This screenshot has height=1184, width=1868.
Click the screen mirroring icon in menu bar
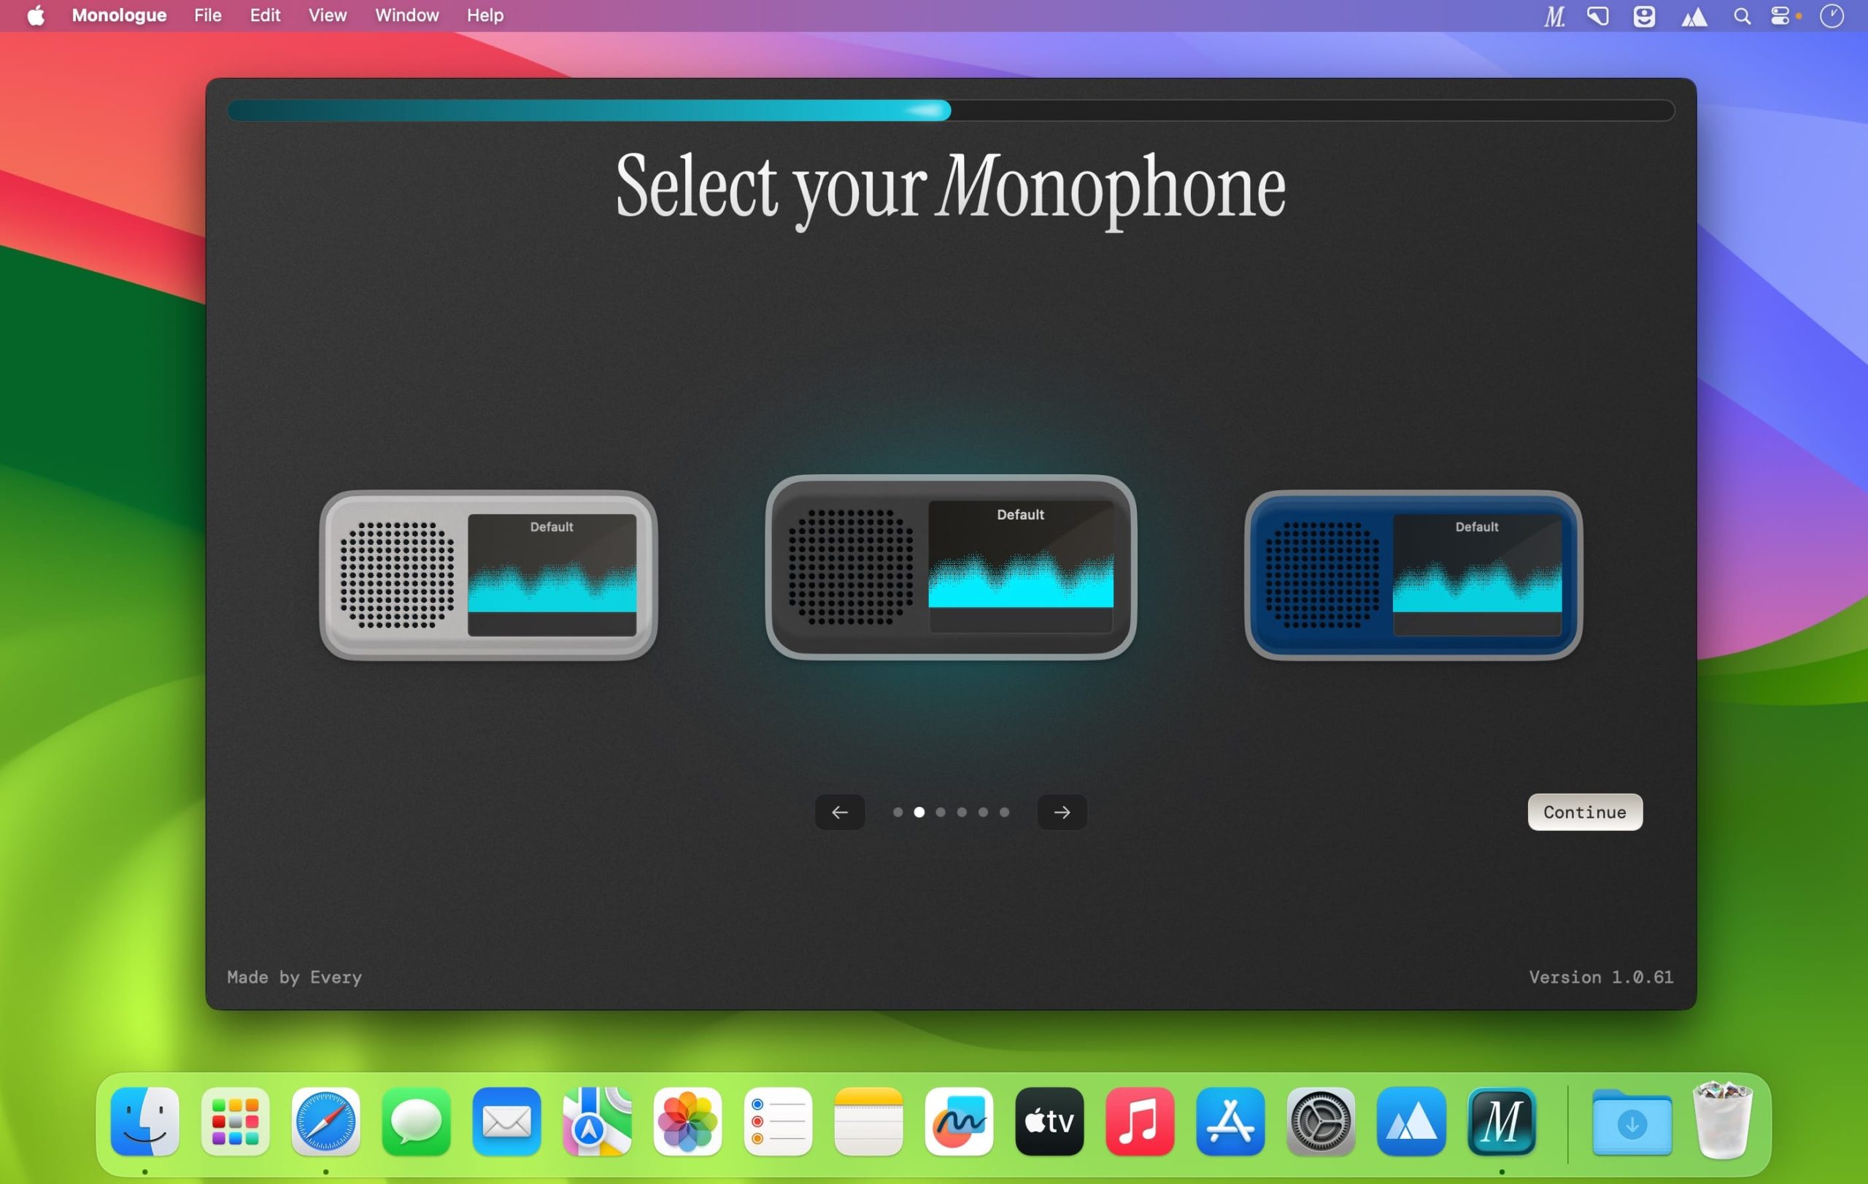pyautogui.click(x=1598, y=15)
